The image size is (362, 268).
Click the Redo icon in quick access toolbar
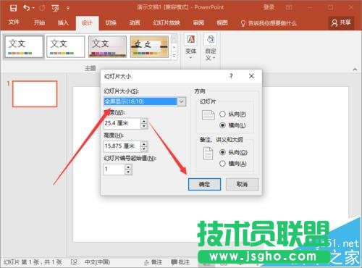42,8
